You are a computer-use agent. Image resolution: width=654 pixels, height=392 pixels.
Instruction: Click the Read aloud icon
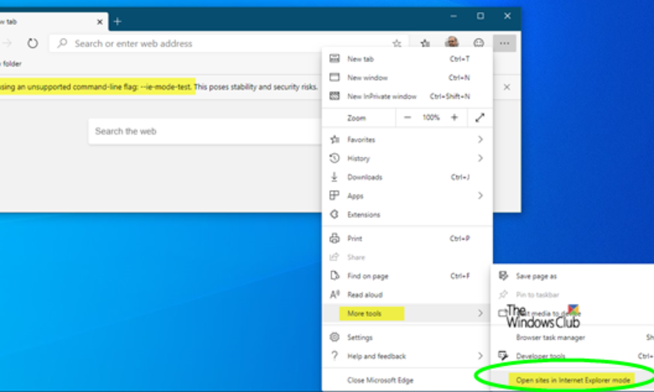[335, 295]
